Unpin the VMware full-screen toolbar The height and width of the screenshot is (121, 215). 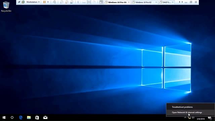pyautogui.click(x=19, y=2)
